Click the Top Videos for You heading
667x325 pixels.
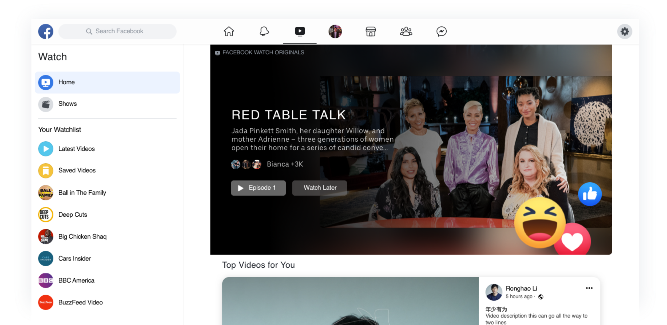[259, 265]
